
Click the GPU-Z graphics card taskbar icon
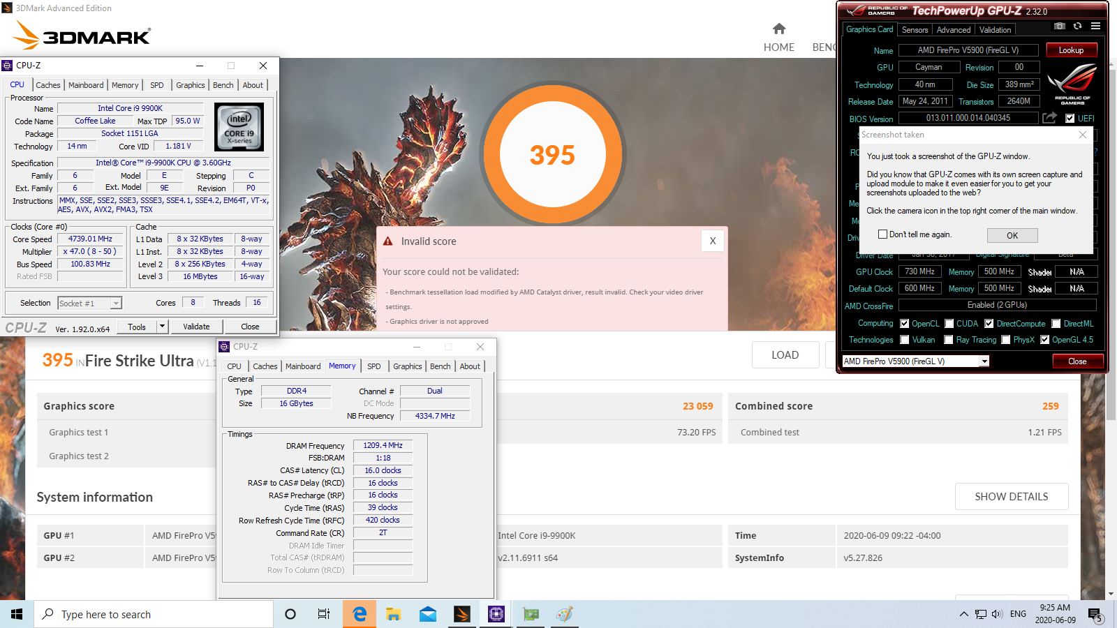(531, 614)
